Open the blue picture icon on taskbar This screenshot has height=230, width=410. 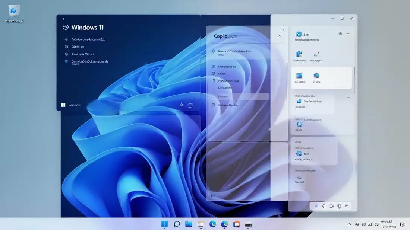pyautogui.click(x=189, y=224)
